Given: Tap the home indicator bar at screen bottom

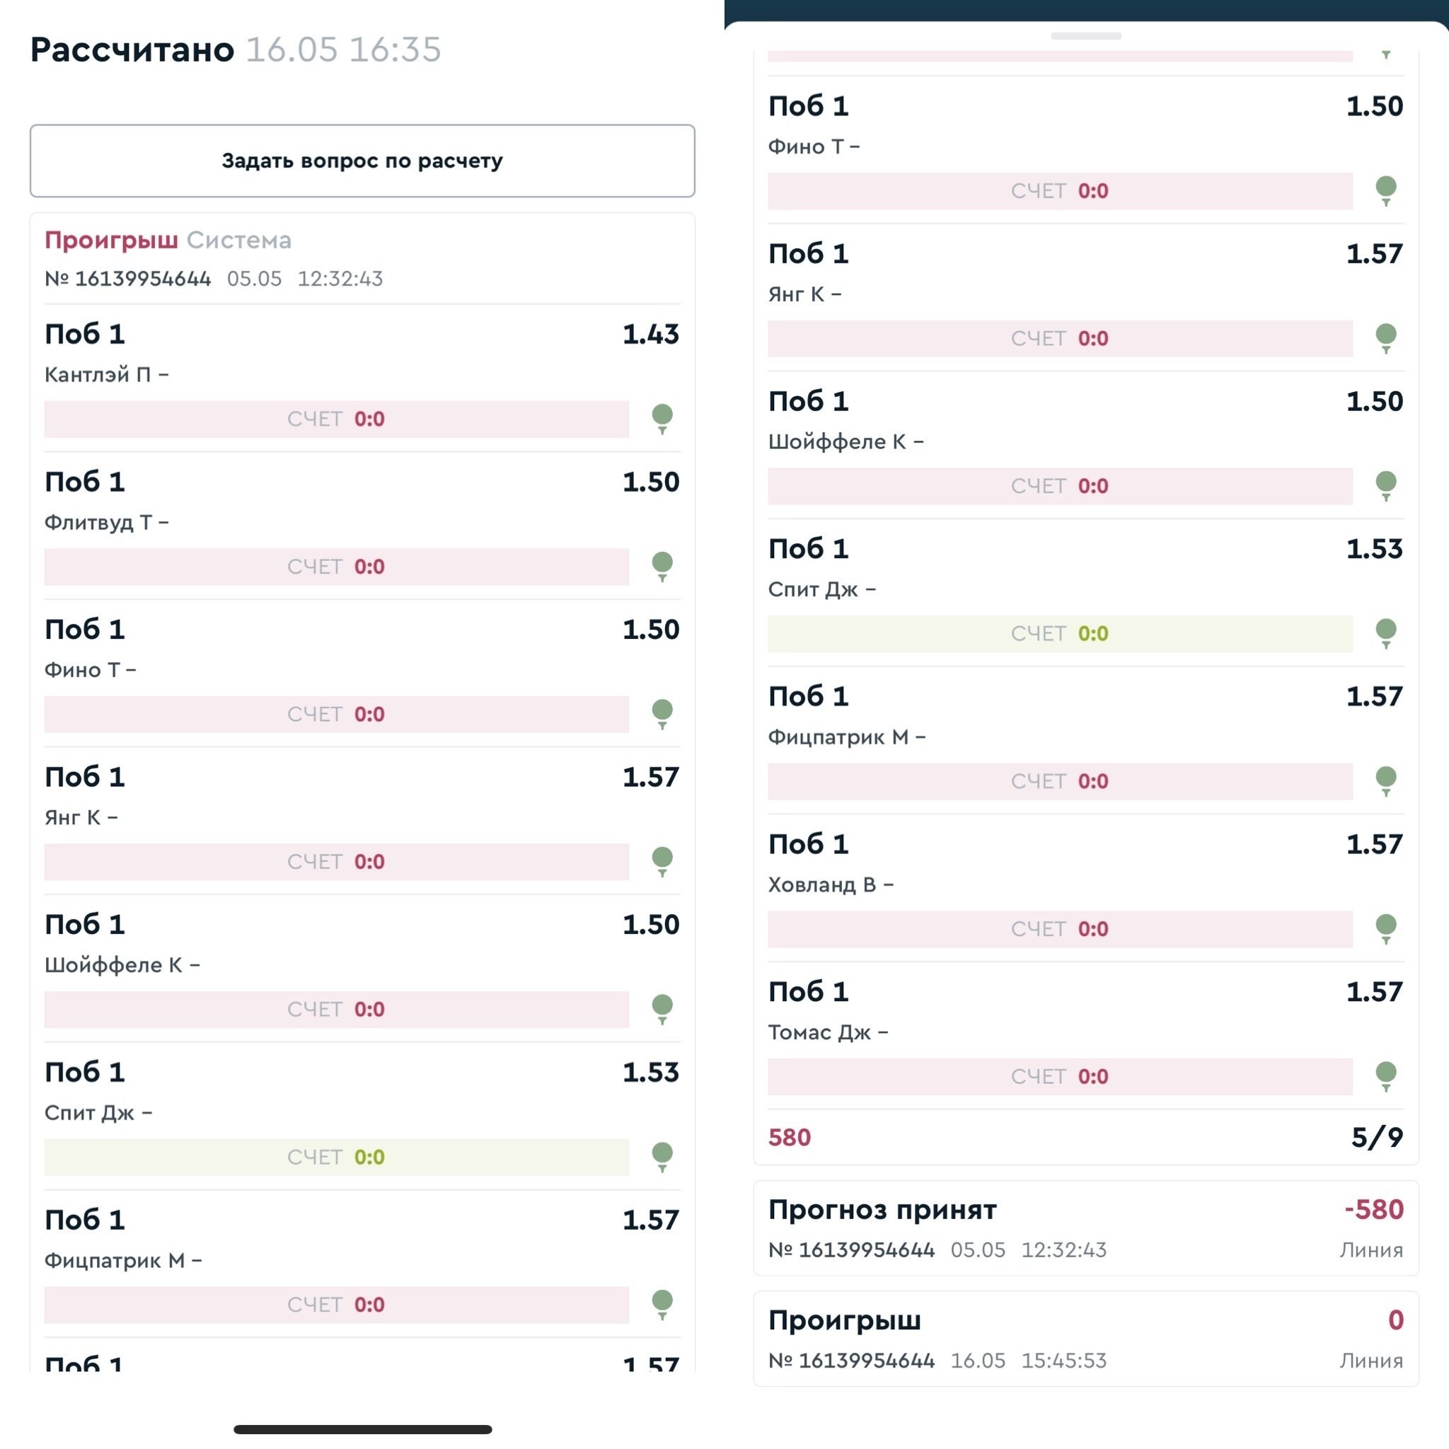Looking at the screenshot, I should 362,1428.
